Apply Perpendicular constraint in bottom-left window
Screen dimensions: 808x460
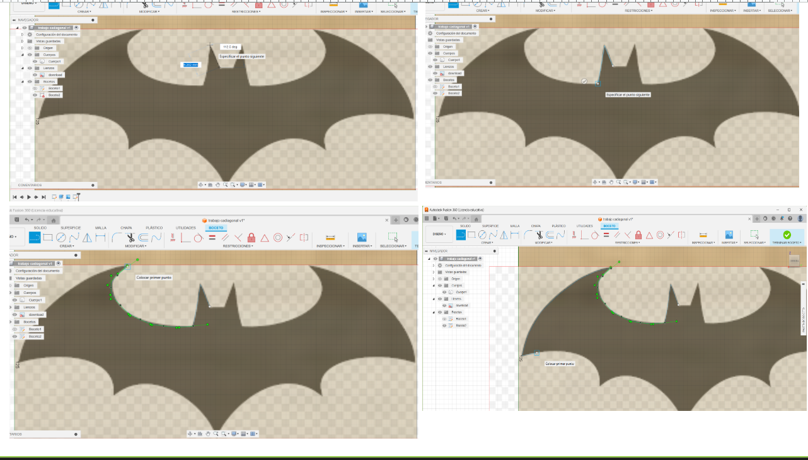pos(240,237)
